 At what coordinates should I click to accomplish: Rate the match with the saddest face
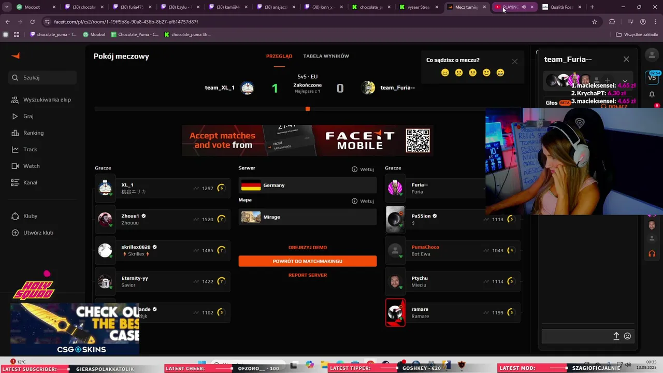(x=445, y=73)
